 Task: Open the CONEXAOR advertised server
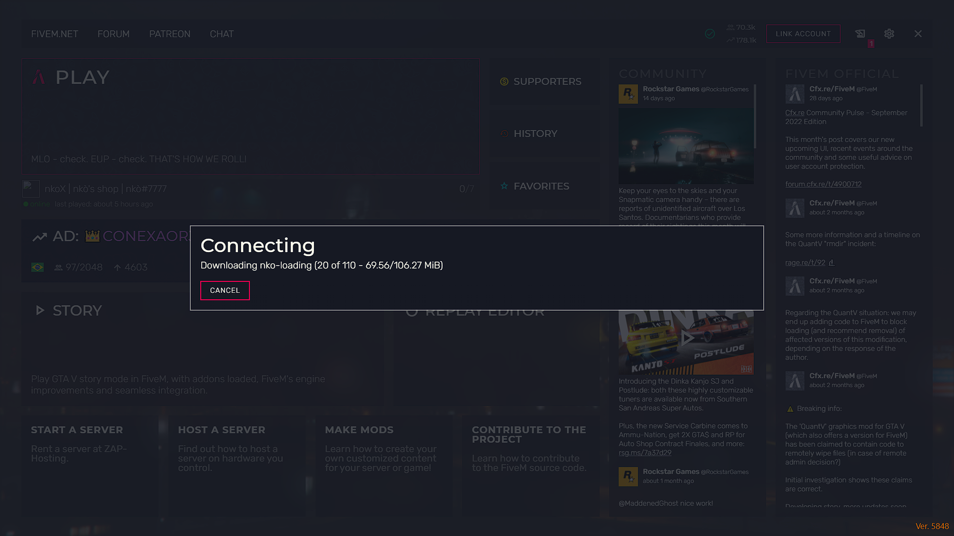coord(105,251)
